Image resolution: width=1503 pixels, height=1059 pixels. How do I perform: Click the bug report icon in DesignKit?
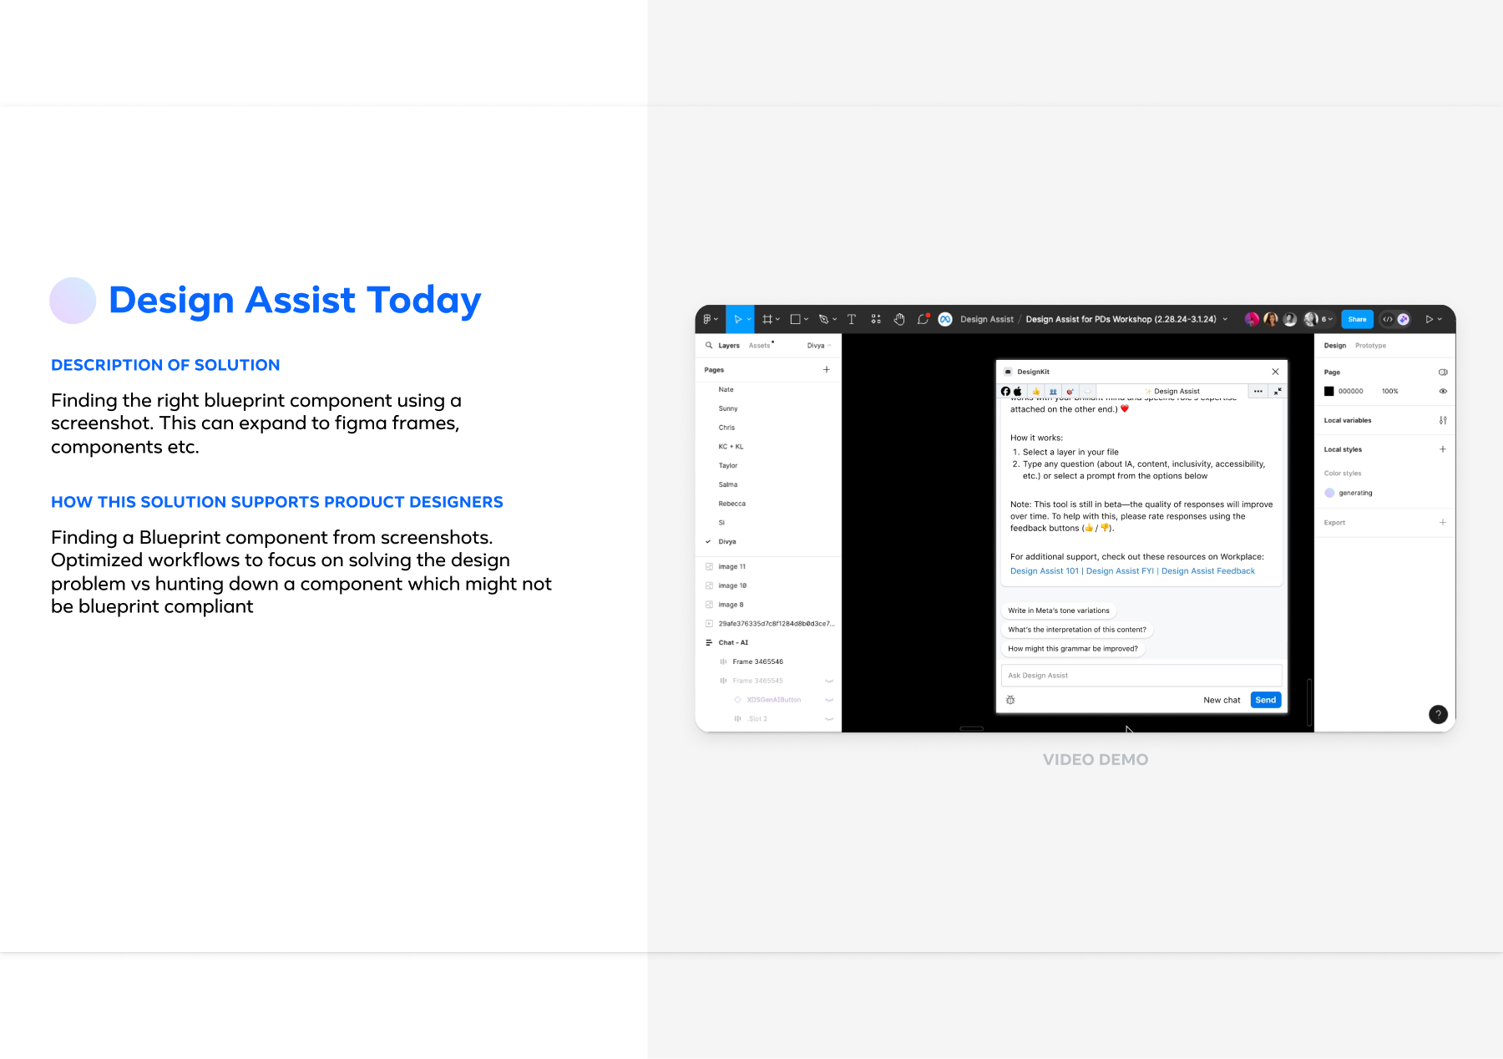[1010, 700]
